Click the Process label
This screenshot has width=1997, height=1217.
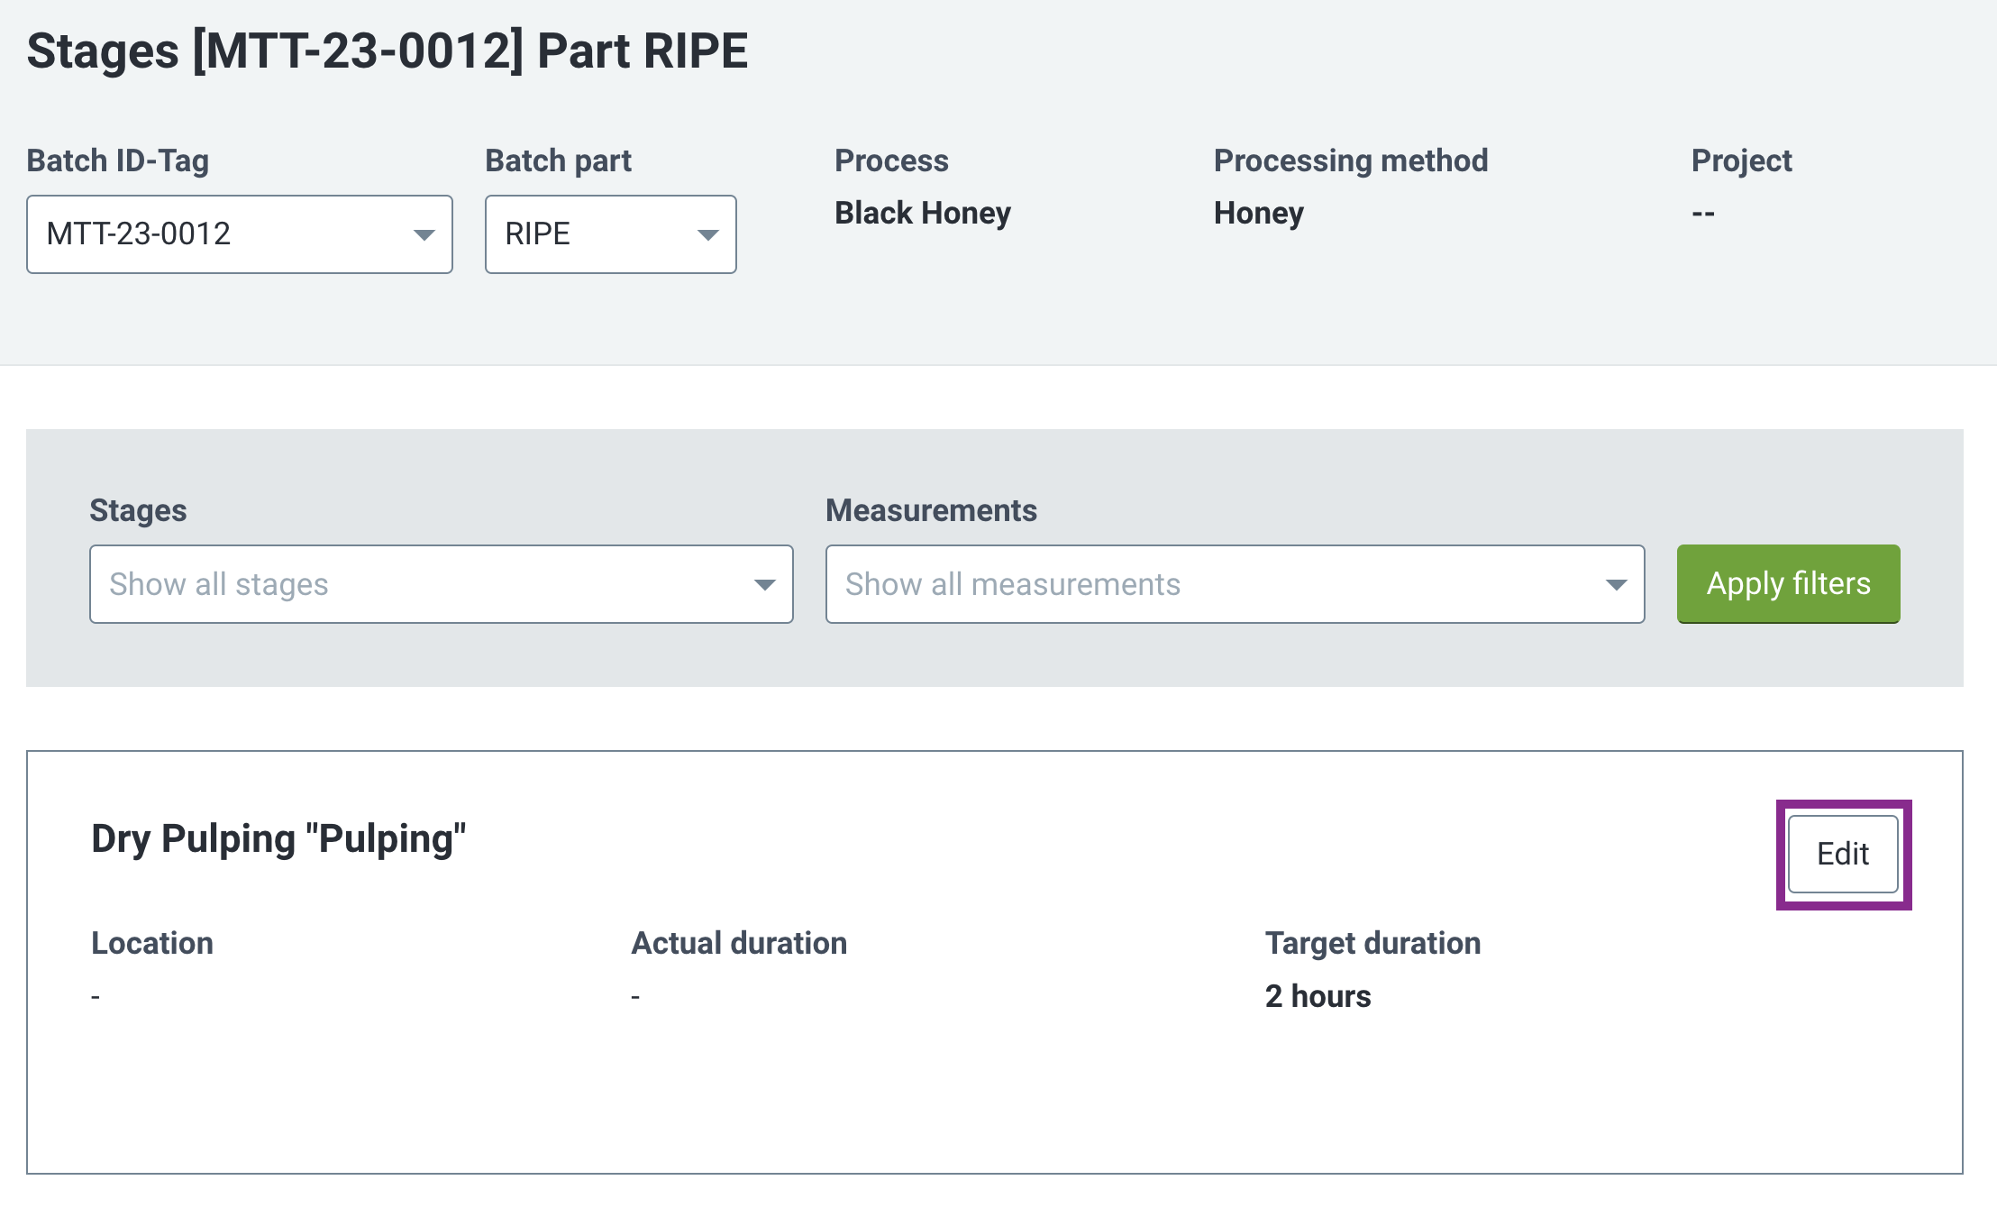pyautogui.click(x=891, y=160)
